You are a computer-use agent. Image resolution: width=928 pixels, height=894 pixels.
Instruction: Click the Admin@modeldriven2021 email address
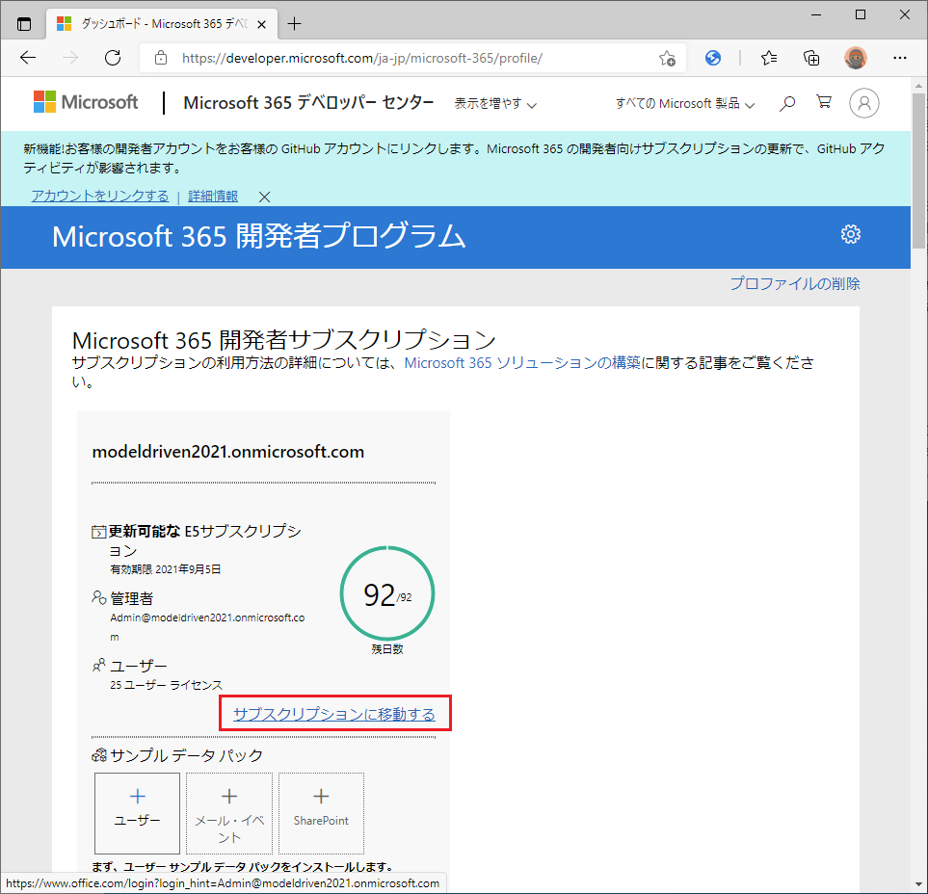pyautogui.click(x=207, y=627)
